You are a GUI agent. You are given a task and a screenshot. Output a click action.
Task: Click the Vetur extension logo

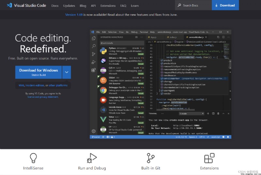[103, 120]
